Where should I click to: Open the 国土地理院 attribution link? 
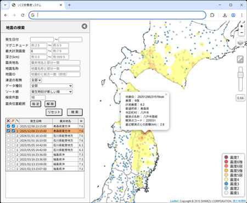pyautogui.click(x=239, y=201)
